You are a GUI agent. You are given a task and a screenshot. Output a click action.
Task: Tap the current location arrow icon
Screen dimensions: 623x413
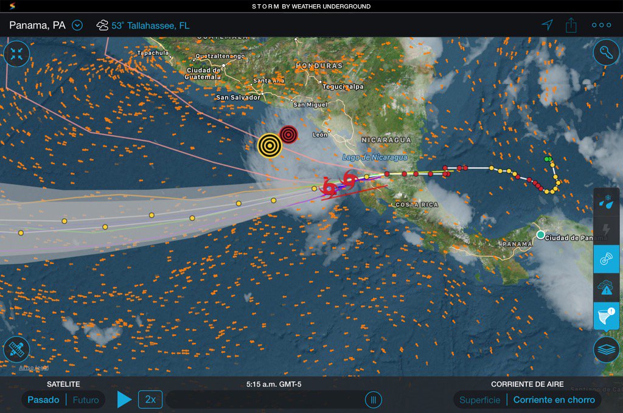[548, 24]
